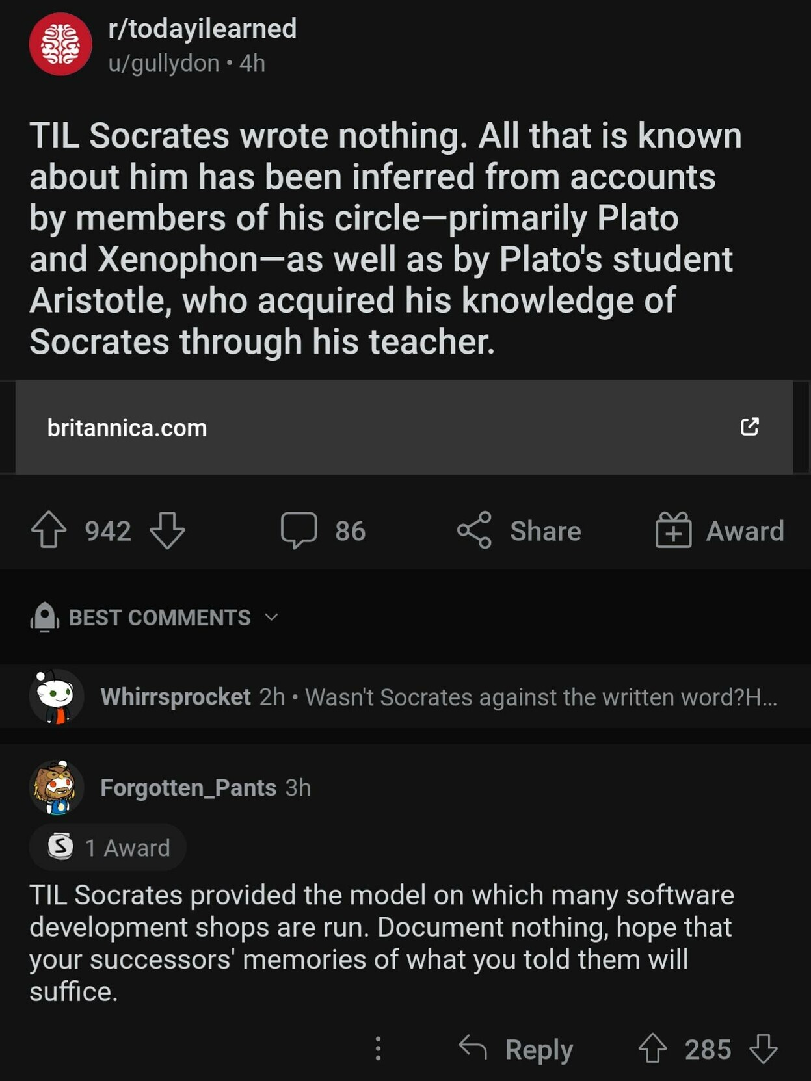
Task: Expand the Best Comments sort dropdown
Action: coord(272,617)
